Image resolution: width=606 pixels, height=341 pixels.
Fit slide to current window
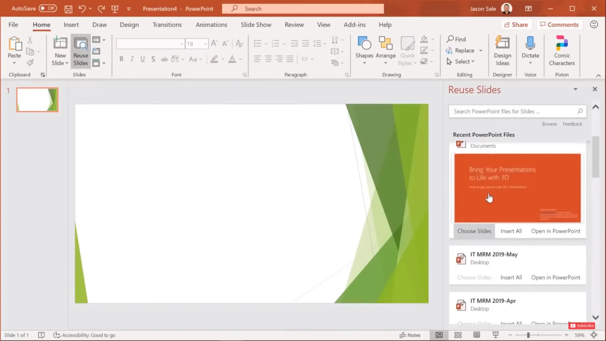[594, 335]
